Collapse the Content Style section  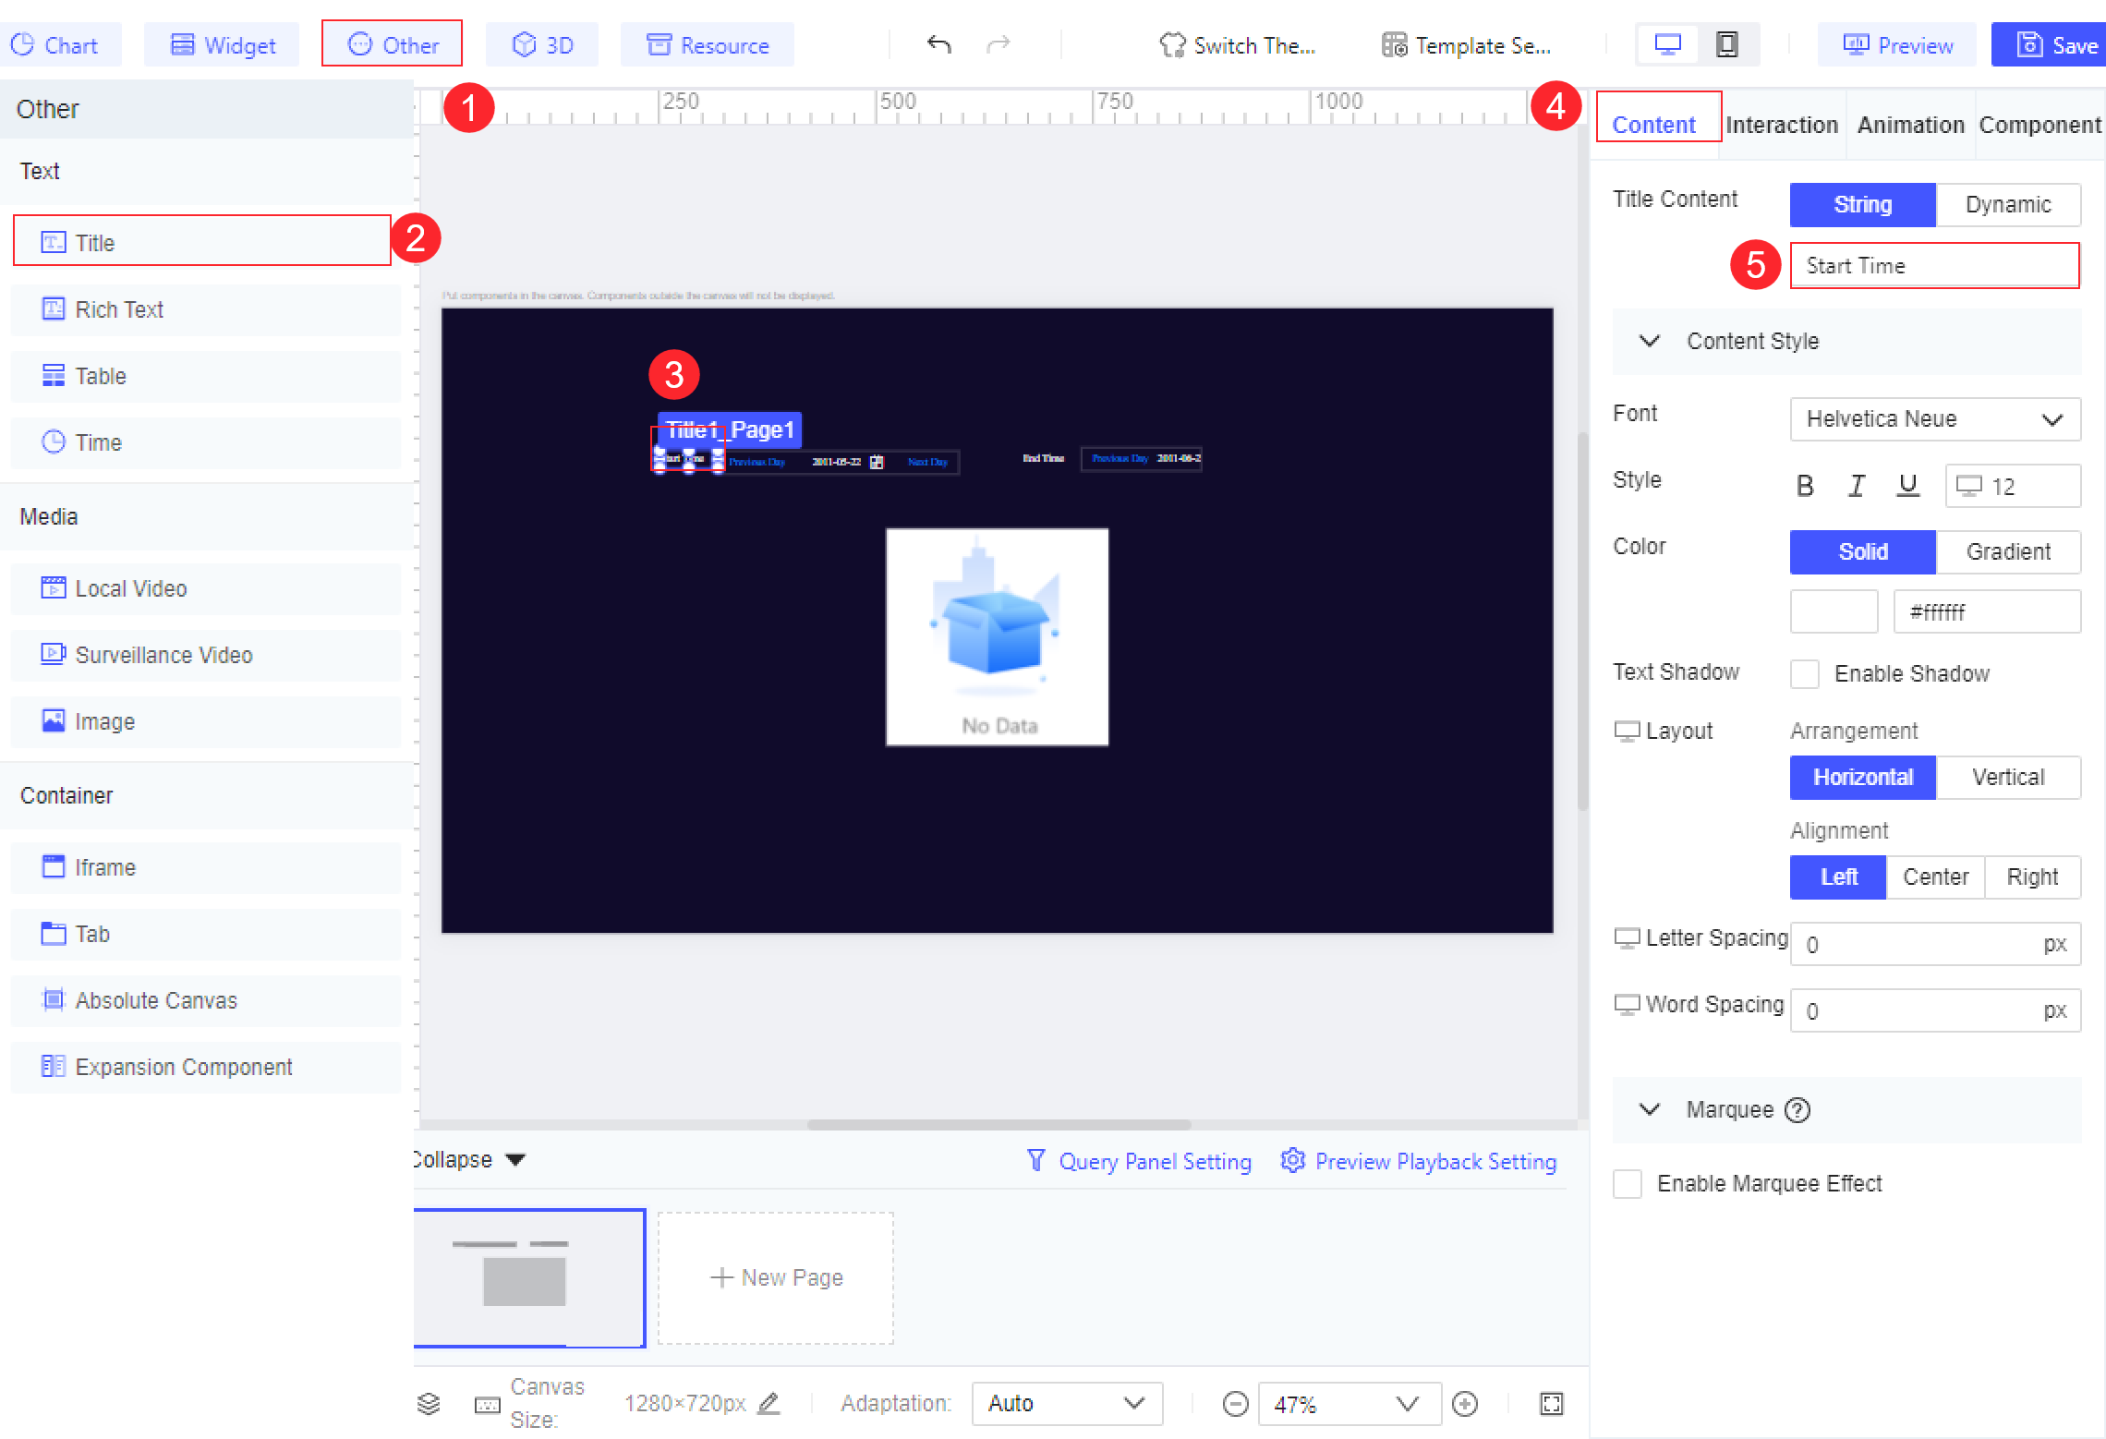[1650, 341]
